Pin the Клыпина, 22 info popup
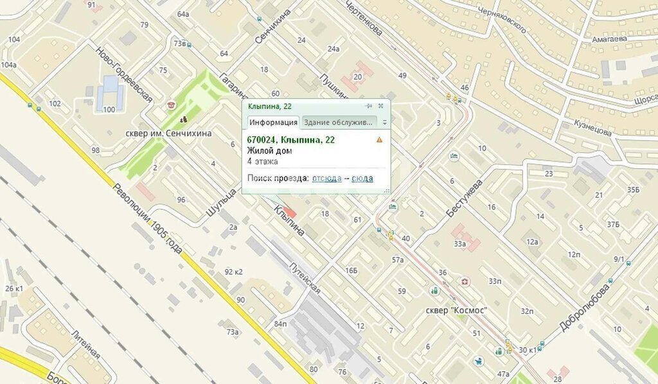 (369, 106)
